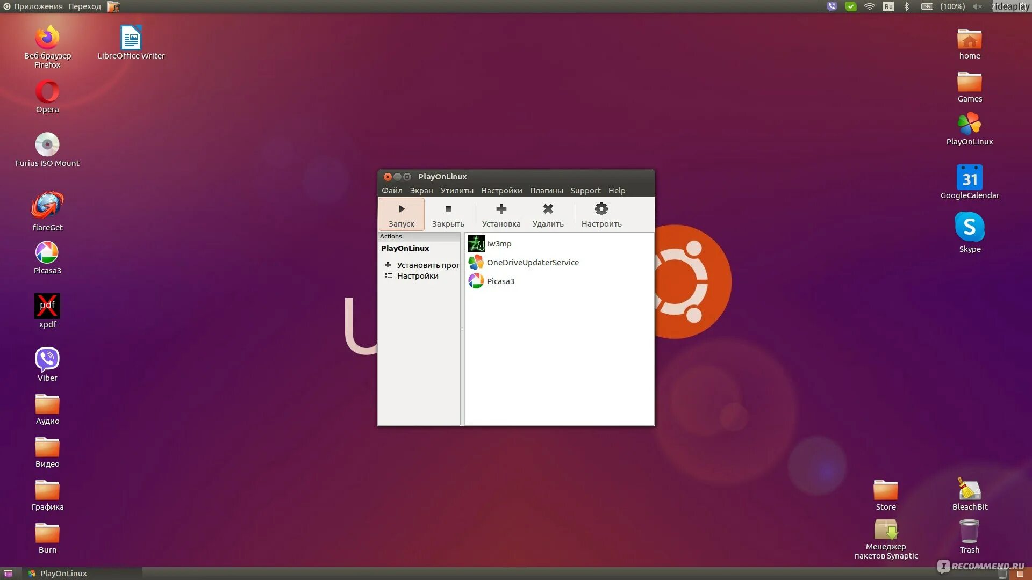This screenshot has width=1032, height=580.
Task: Open the Trash desktop icon
Action: [970, 536]
